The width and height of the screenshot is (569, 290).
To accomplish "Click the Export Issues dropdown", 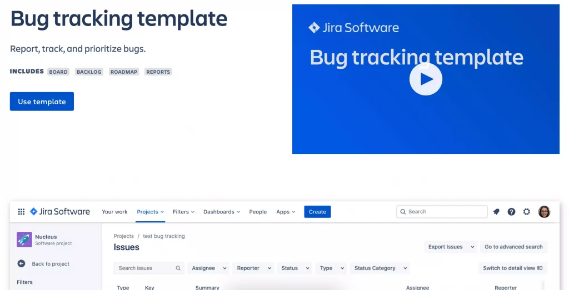I will pyautogui.click(x=450, y=247).
